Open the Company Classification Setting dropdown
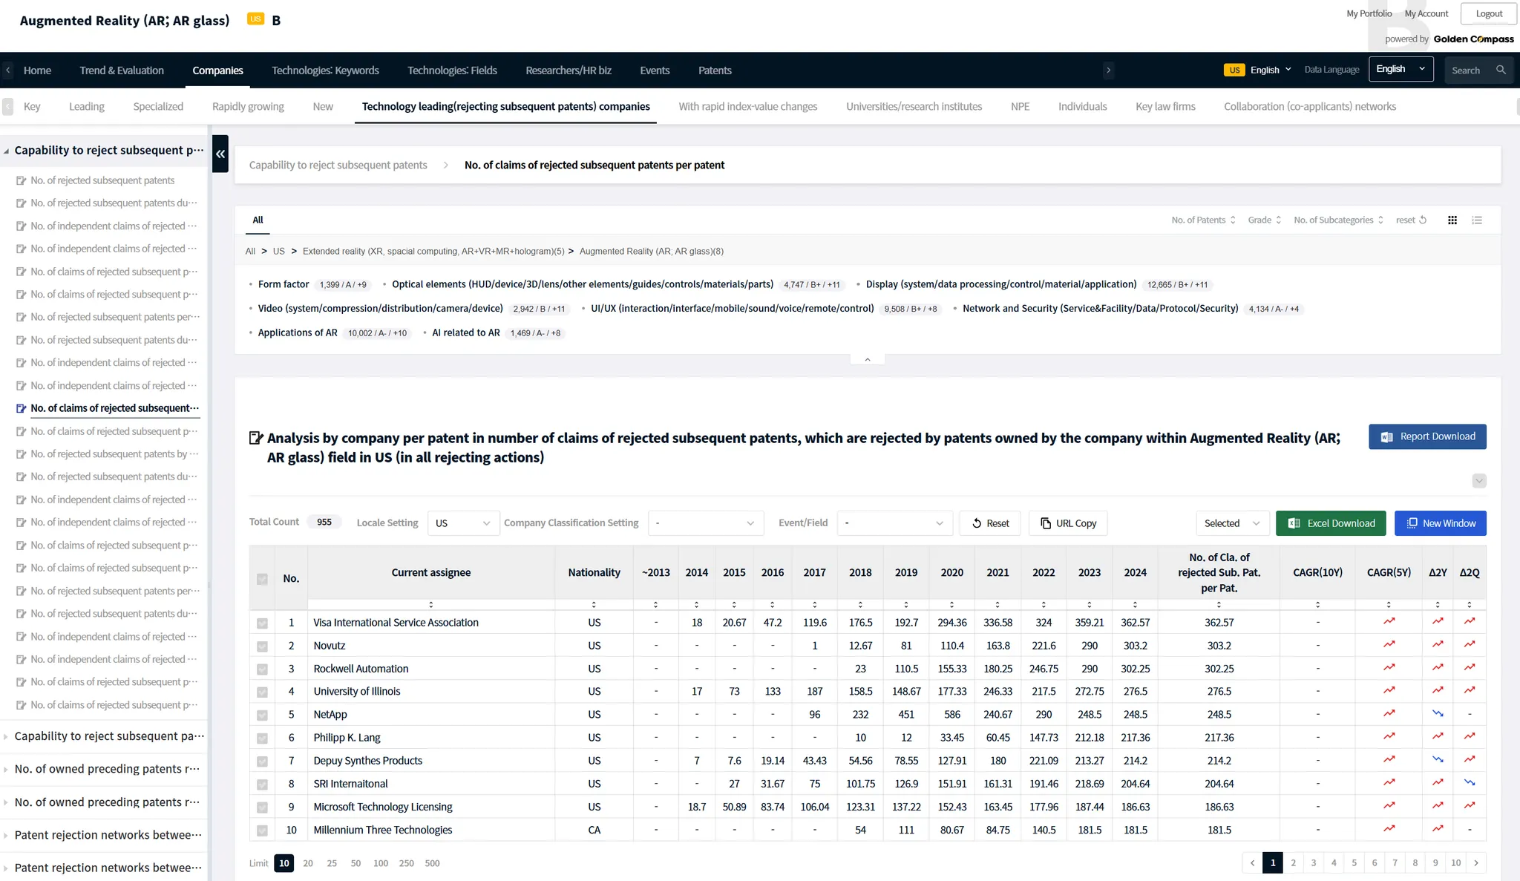Screen dimensions: 1520x881 click(704, 523)
